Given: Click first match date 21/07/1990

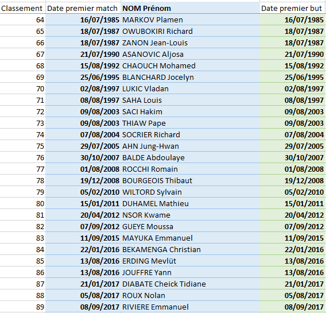Looking at the screenshot, I should coord(83,55).
